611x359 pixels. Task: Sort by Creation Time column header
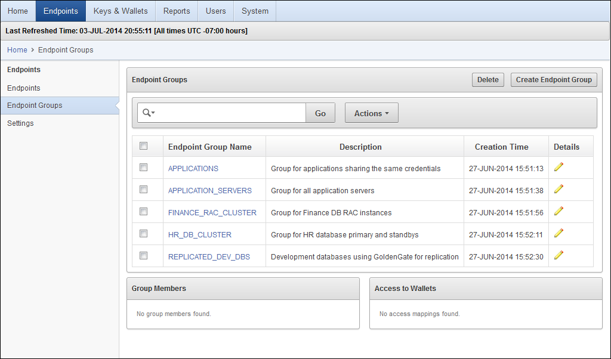pyautogui.click(x=501, y=147)
